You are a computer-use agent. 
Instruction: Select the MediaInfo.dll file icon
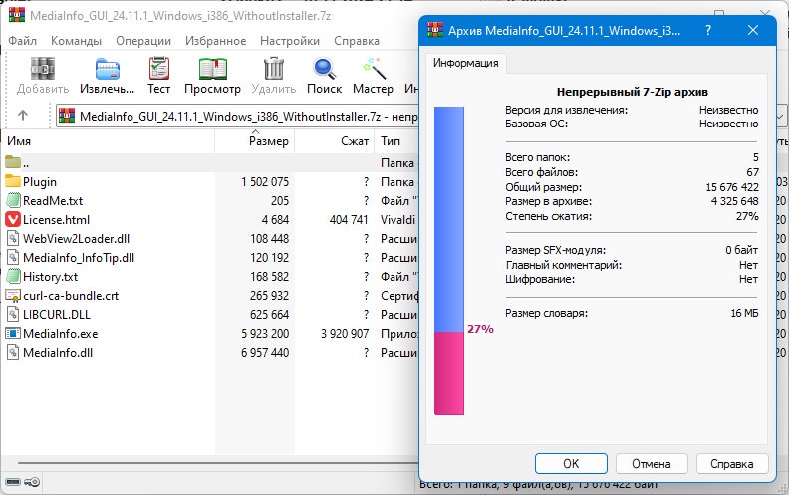[x=13, y=353]
